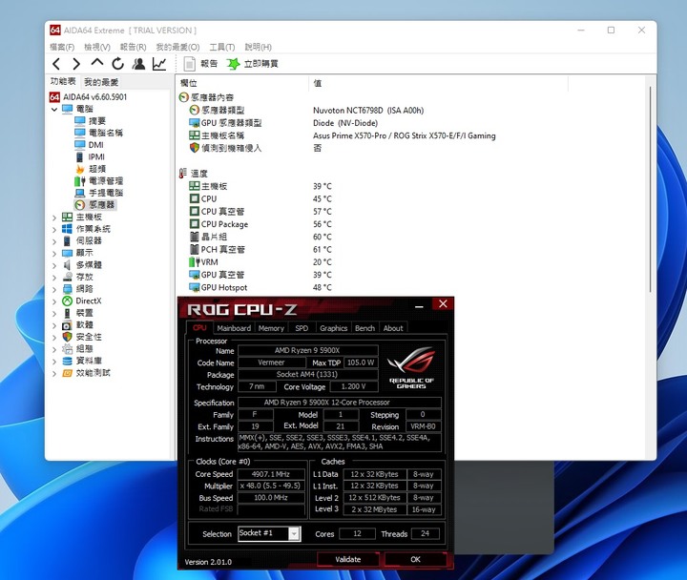Open the Mainboard tab in CPU-Z

click(x=234, y=328)
